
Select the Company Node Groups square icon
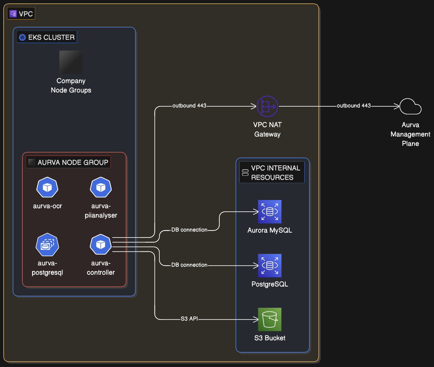pyautogui.click(x=71, y=62)
